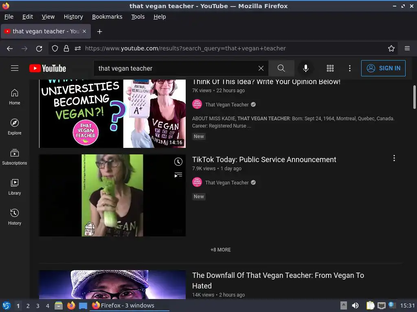Open YouTube settings three-dot menu
Viewport: 417px width, 312px height.
[349, 68]
